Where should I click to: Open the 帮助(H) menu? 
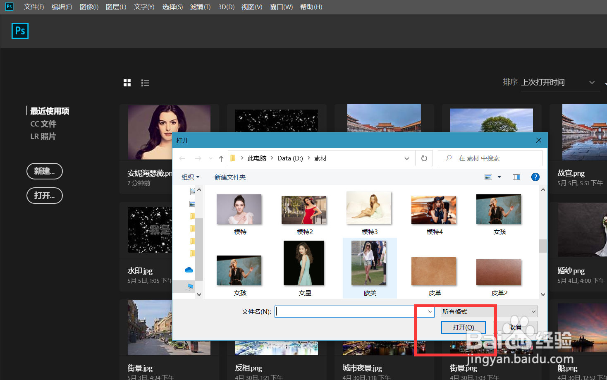311,7
